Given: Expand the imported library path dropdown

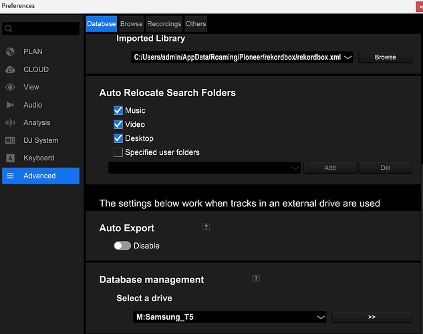Looking at the screenshot, I should tap(348, 57).
